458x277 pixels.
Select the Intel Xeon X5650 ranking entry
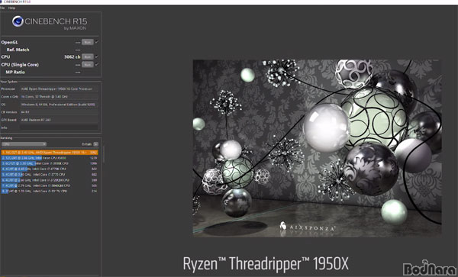(x=50, y=158)
